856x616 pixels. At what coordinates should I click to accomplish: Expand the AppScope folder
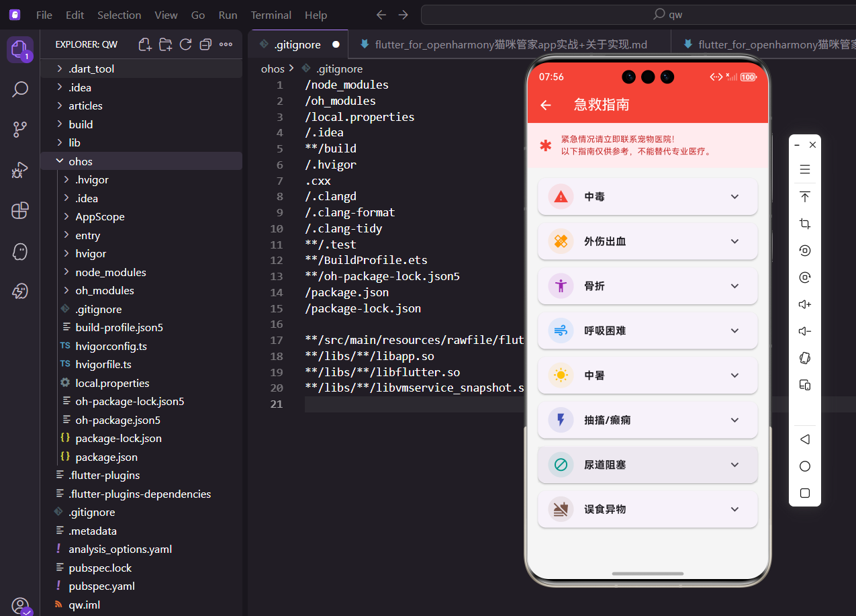tap(141, 216)
